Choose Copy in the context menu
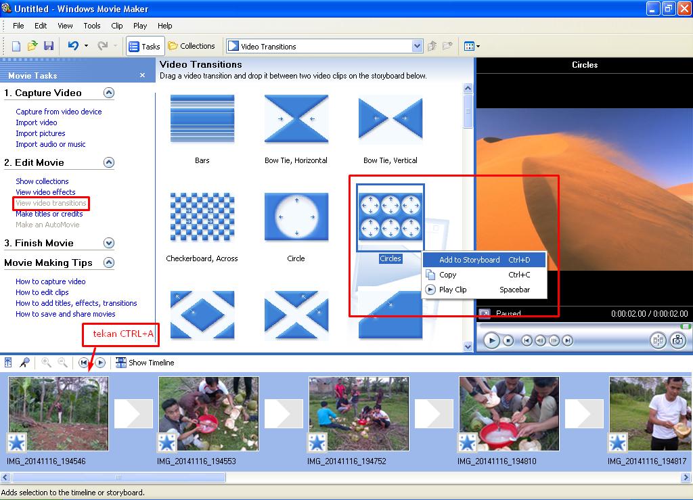Screen dimensions: 693x500 (x=485, y=275)
